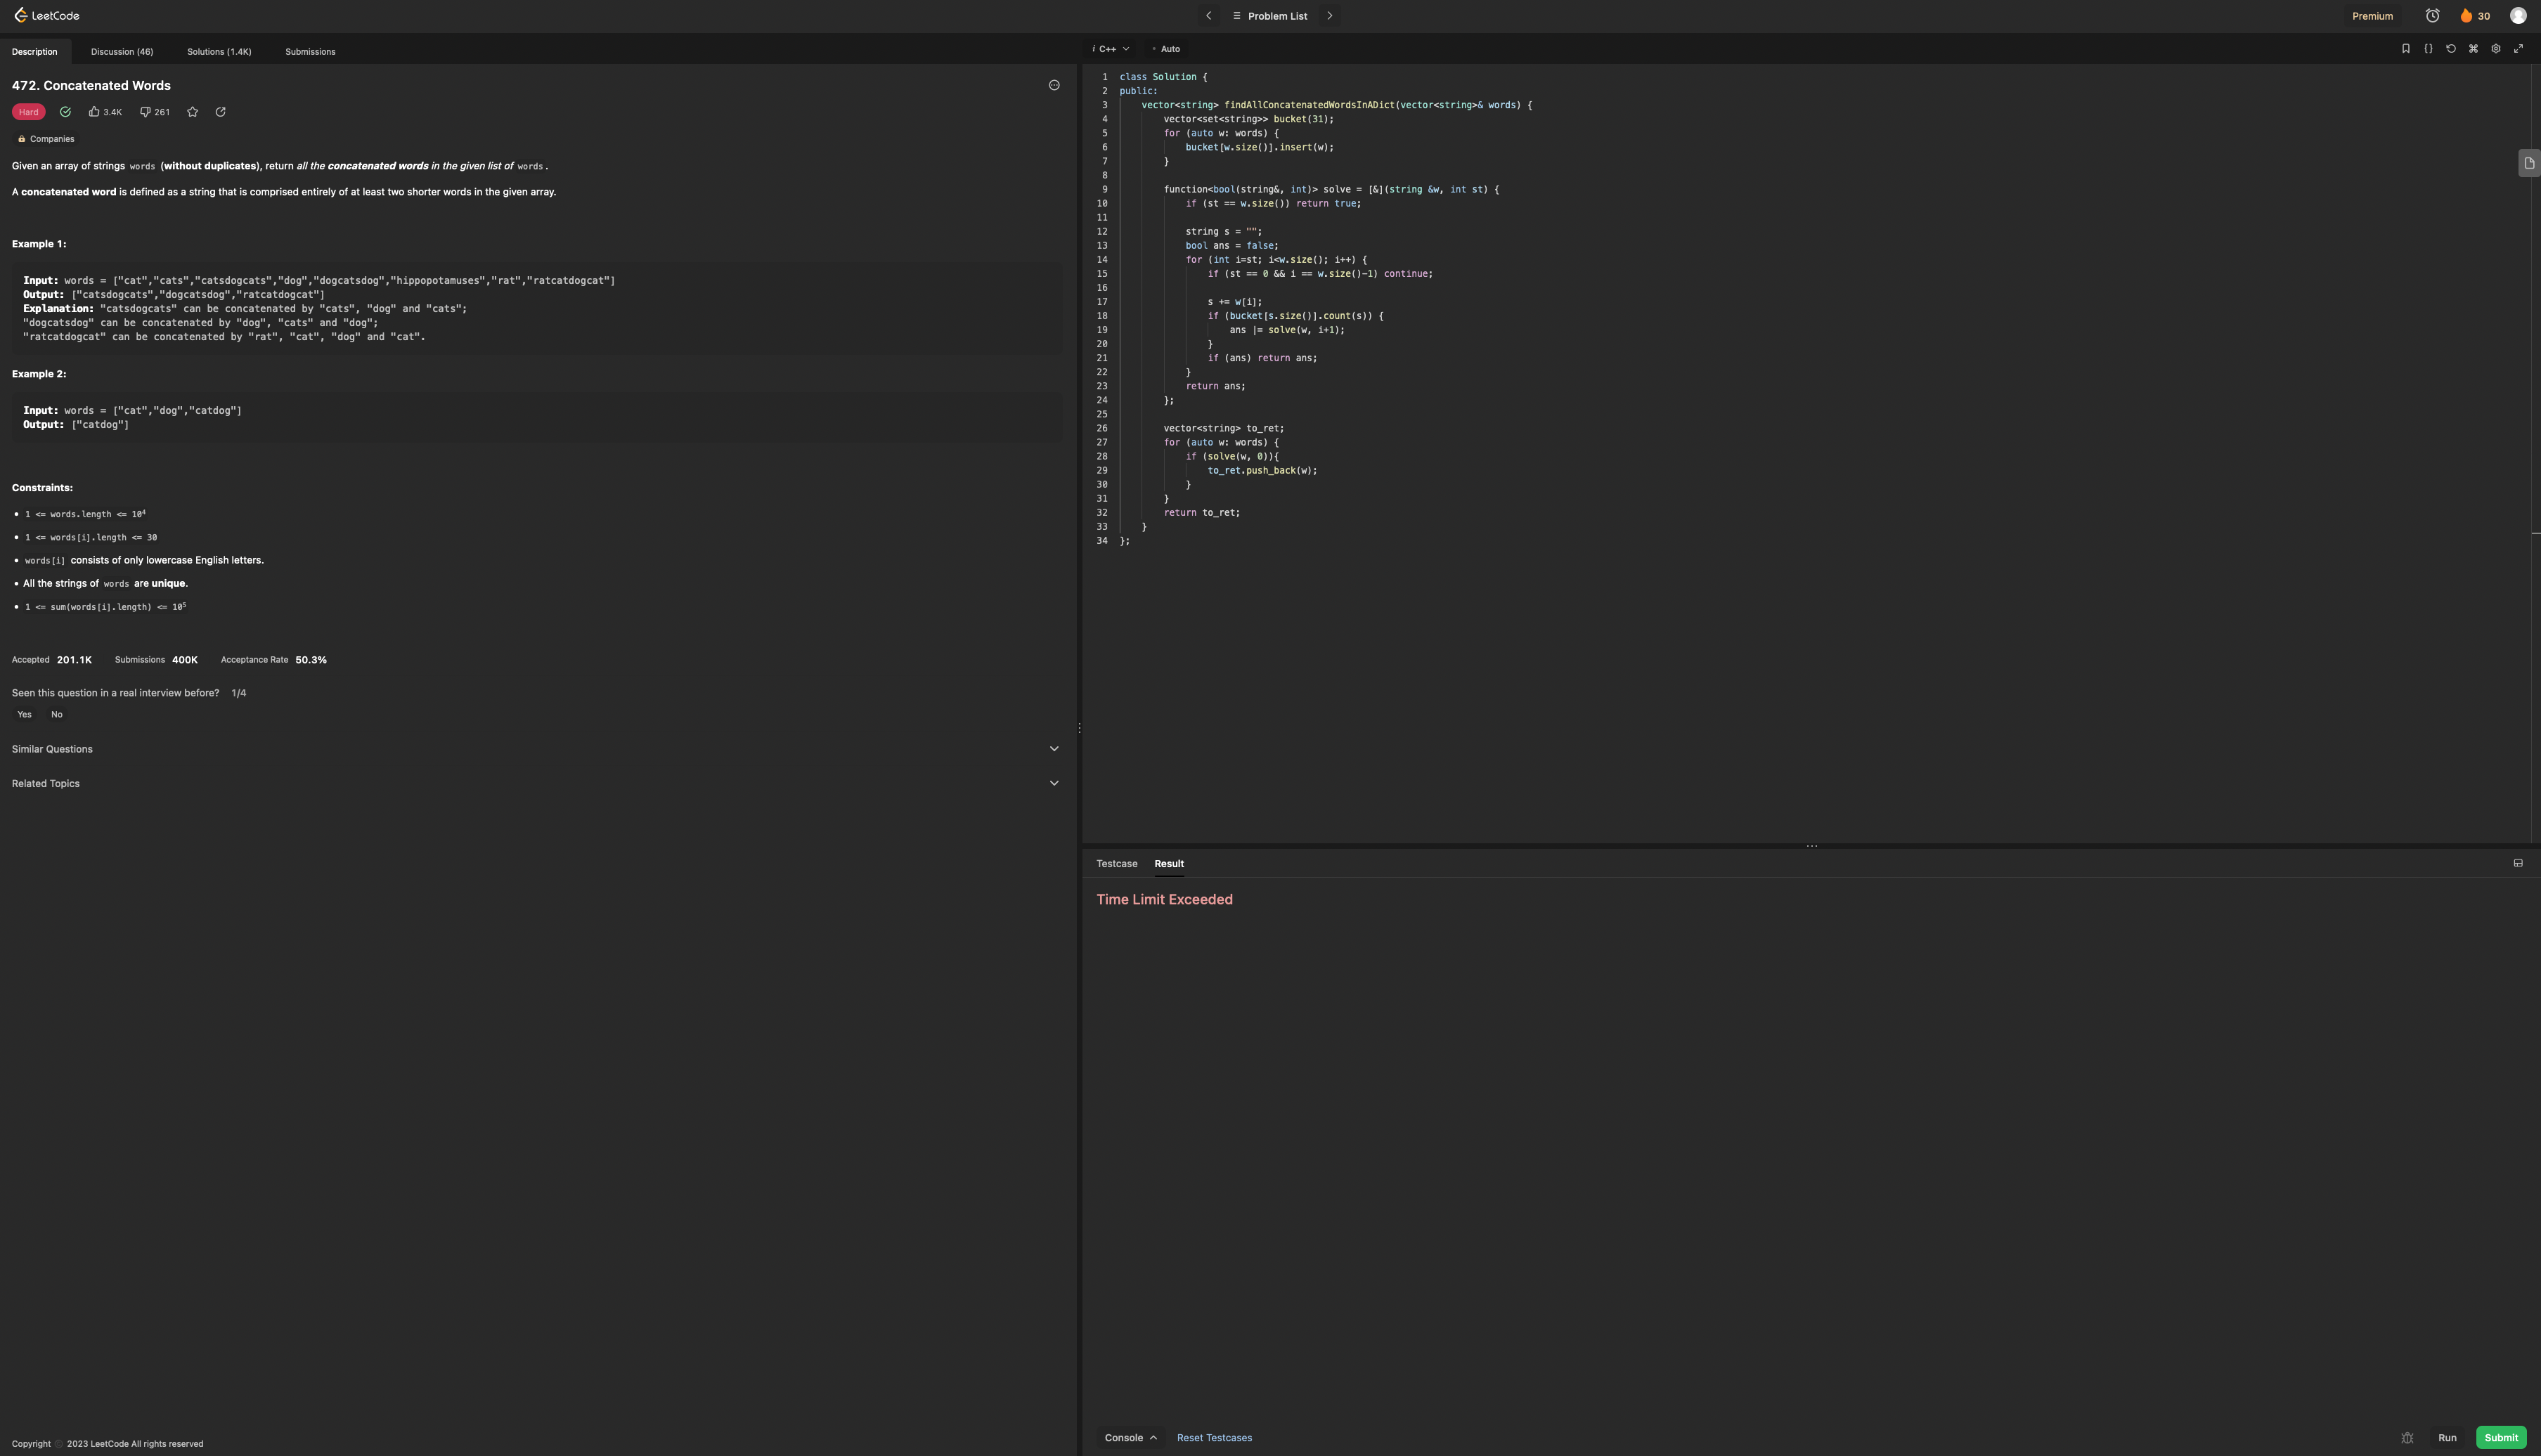Click the thumbs up like button
Viewport: 2541px width, 1456px height.
[95, 112]
